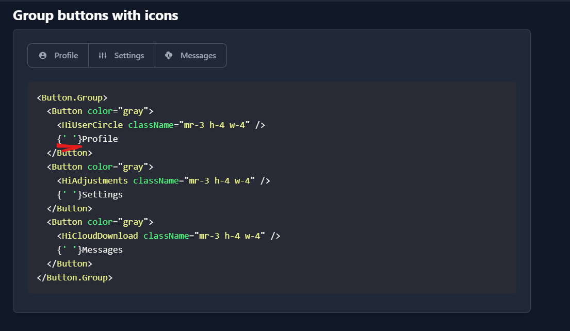Viewport: 570px width, 331px height.
Task: Click the {' '}Profile line in the code
Action: pyautogui.click(x=88, y=138)
